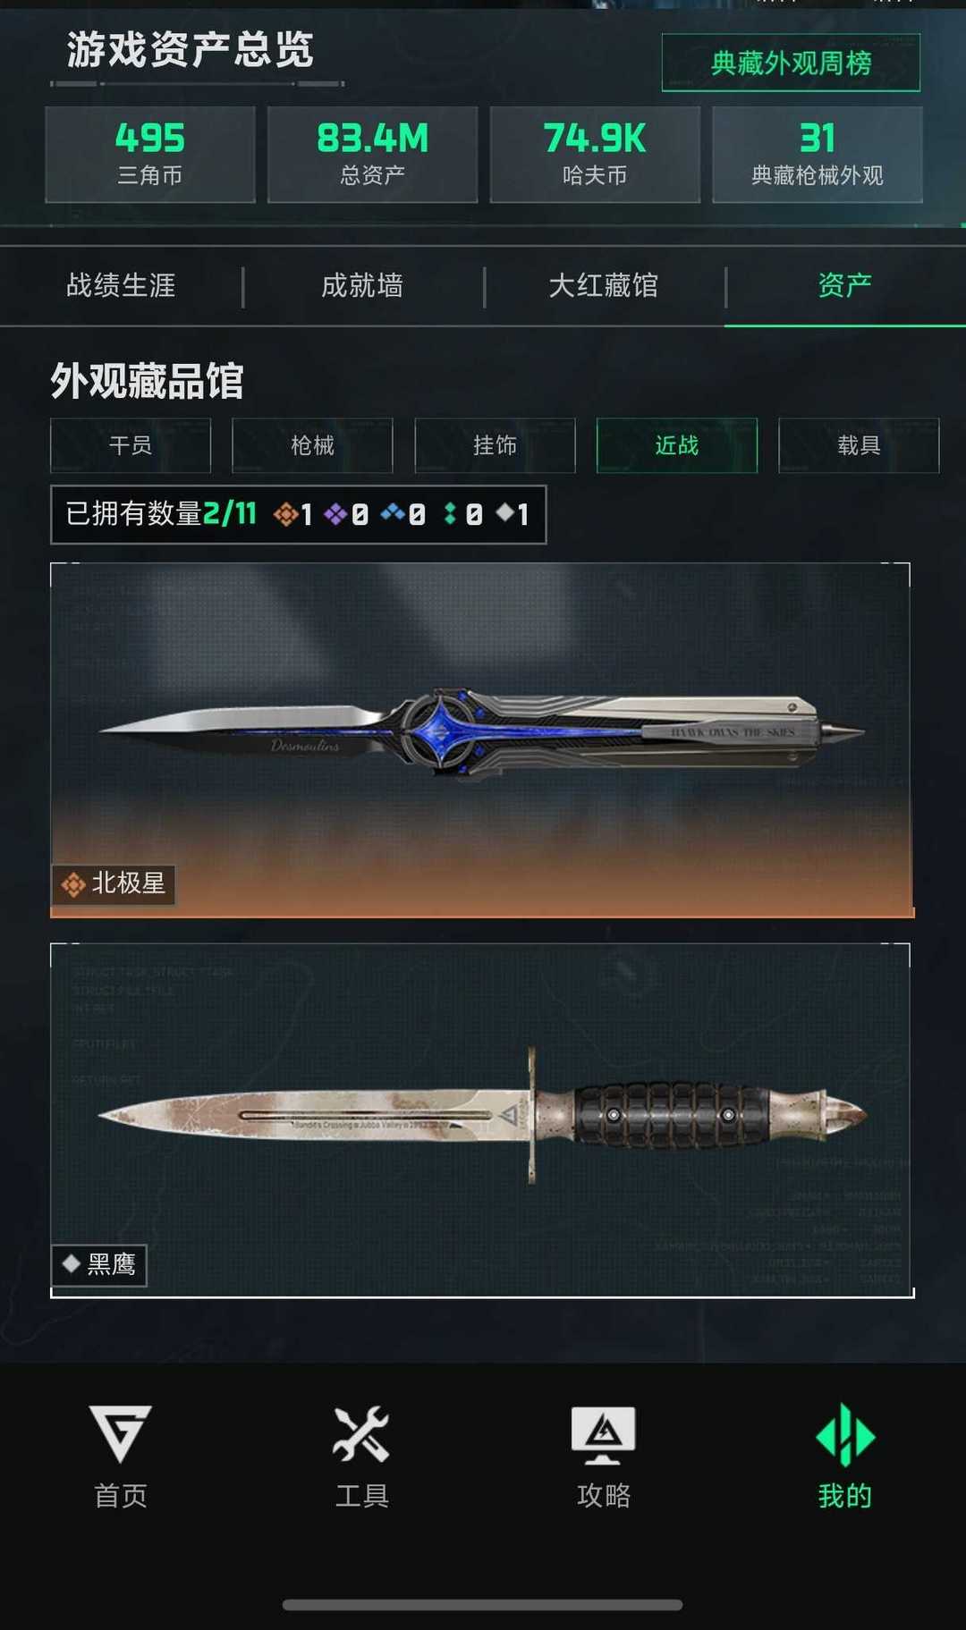The image size is (966, 1630).
Task: Tap the orange rarity count icon
Action: 285,514
